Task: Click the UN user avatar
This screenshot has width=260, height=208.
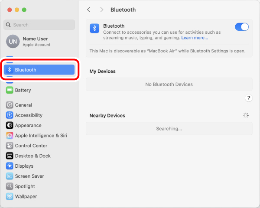Action: [x=13, y=42]
